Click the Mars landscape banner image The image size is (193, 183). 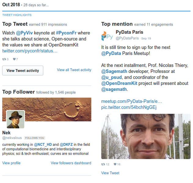click(47, 109)
